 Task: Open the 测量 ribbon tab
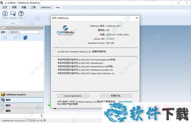tap(24, 7)
